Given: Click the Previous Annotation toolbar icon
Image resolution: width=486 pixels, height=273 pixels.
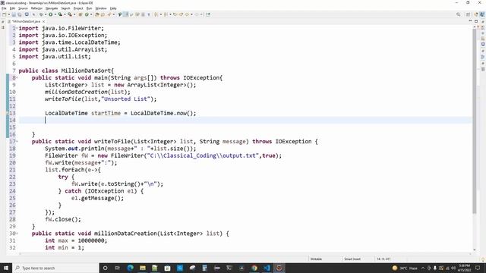Looking at the screenshot, I should (x=166, y=14).
